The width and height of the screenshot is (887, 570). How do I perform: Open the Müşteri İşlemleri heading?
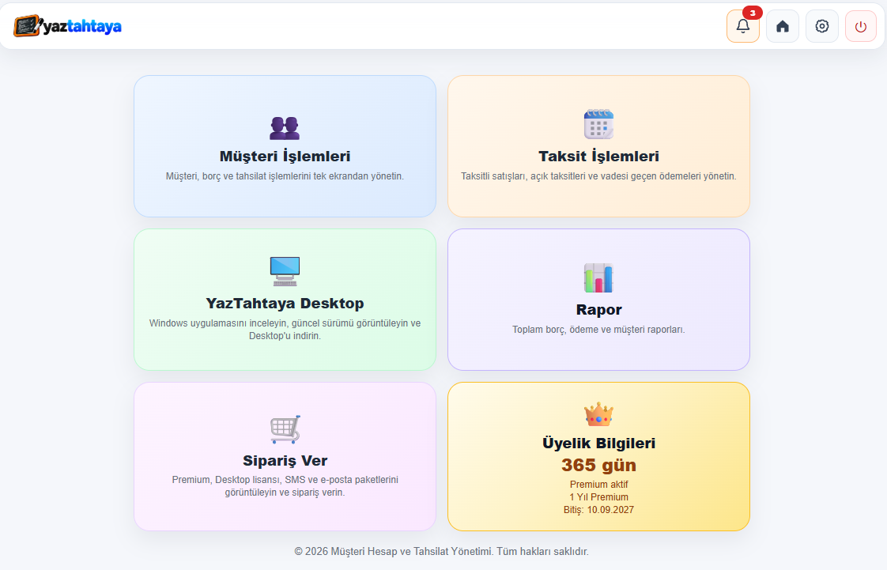pos(285,156)
